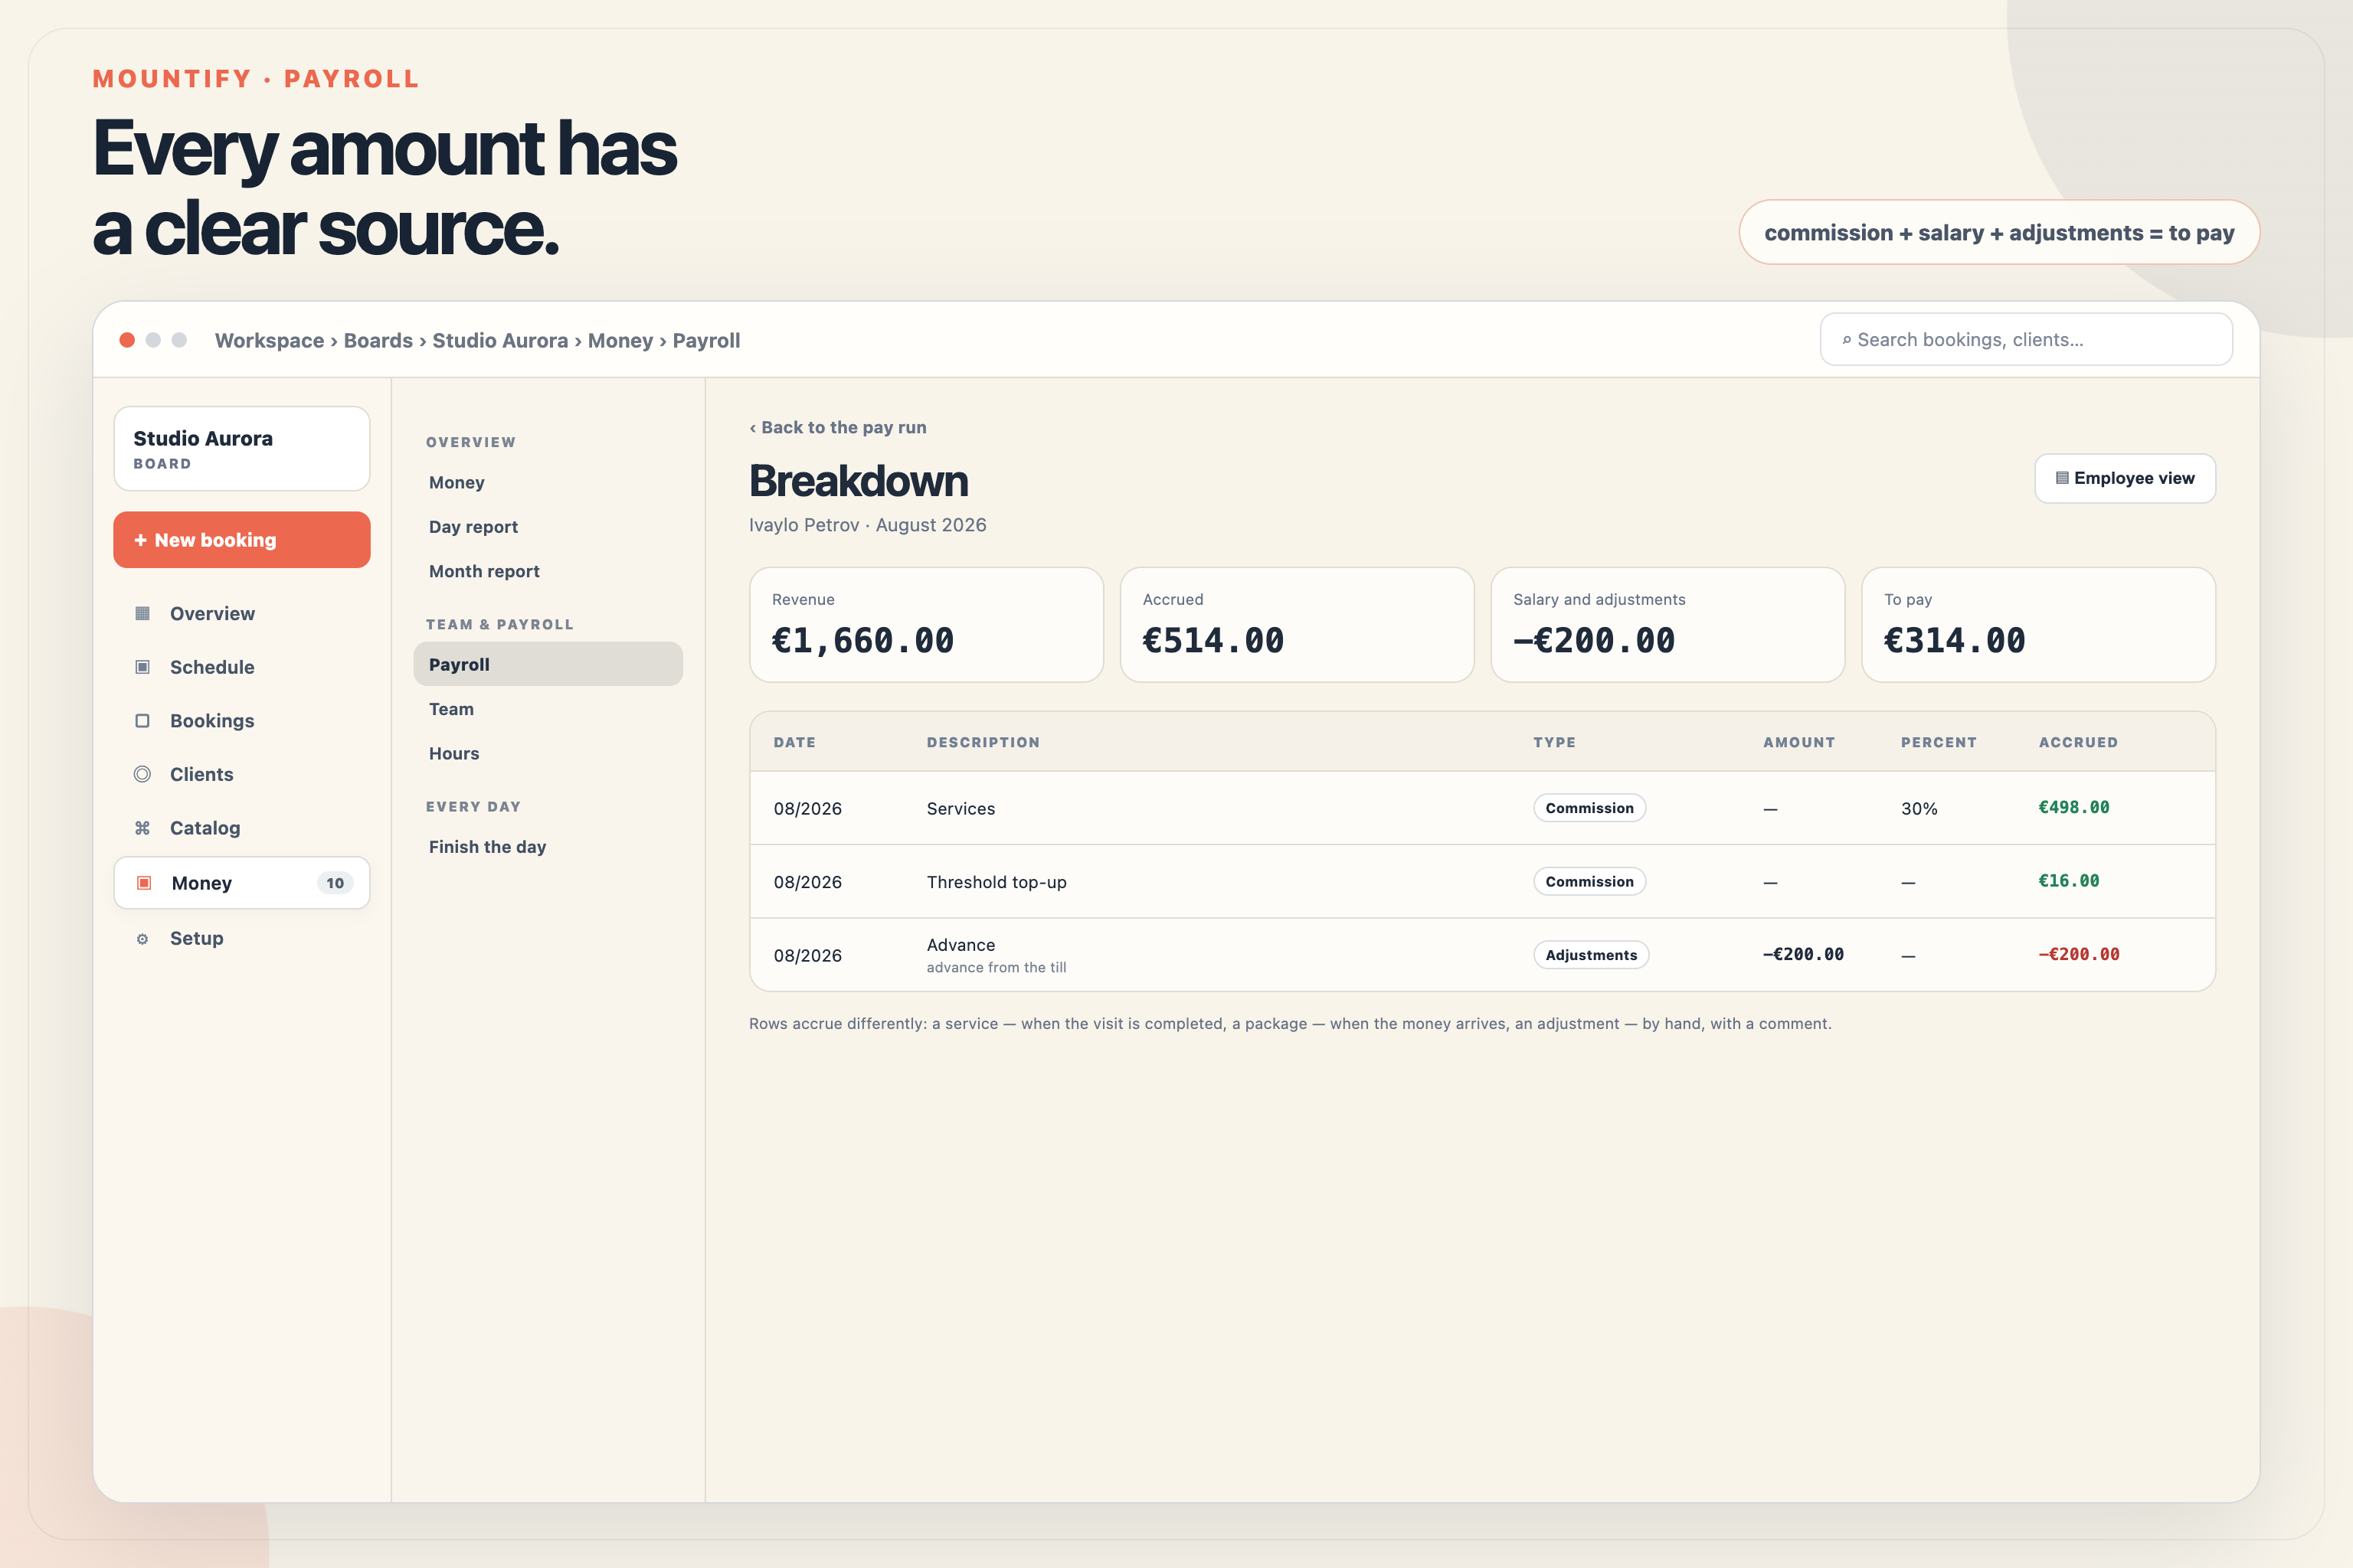2353x1568 pixels.
Task: Click the DATE column header
Action: (x=794, y=742)
